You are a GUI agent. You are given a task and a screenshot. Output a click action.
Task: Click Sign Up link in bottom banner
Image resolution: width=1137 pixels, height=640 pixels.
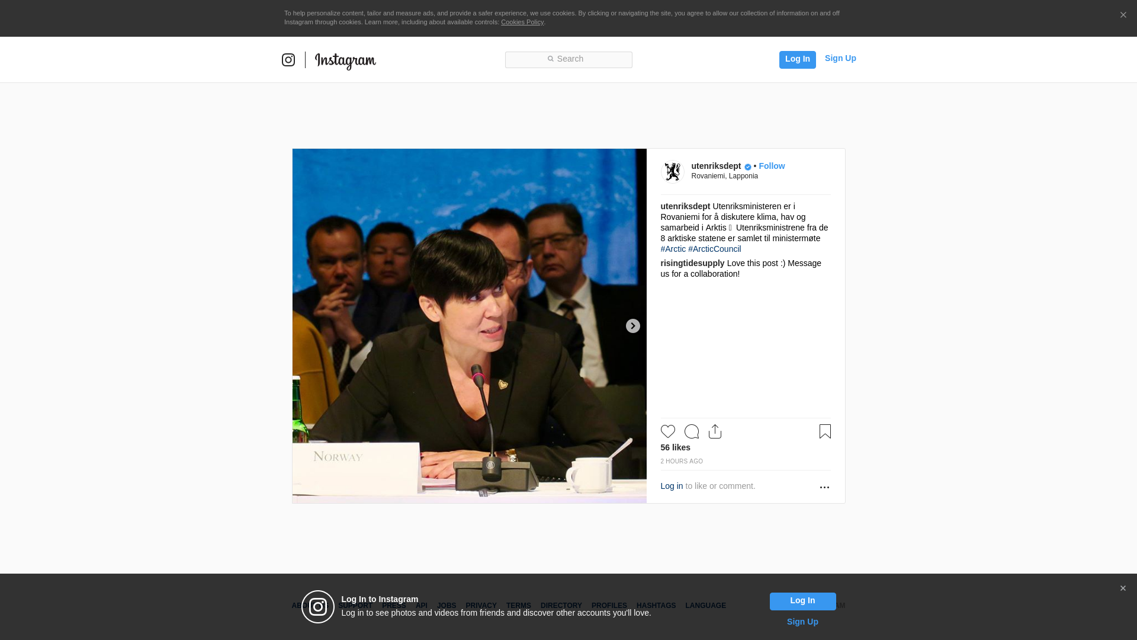tap(802, 622)
